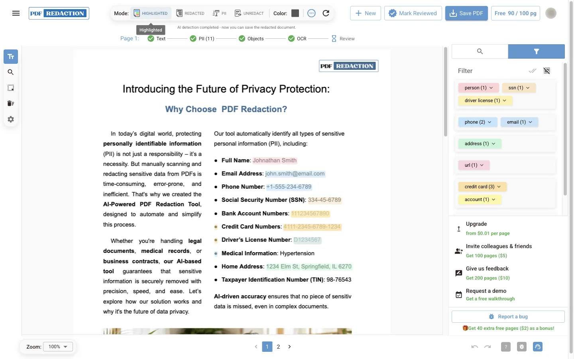Image resolution: width=574 pixels, height=359 pixels.
Task: Expand the credit card (3) filter chip
Action: [483, 187]
